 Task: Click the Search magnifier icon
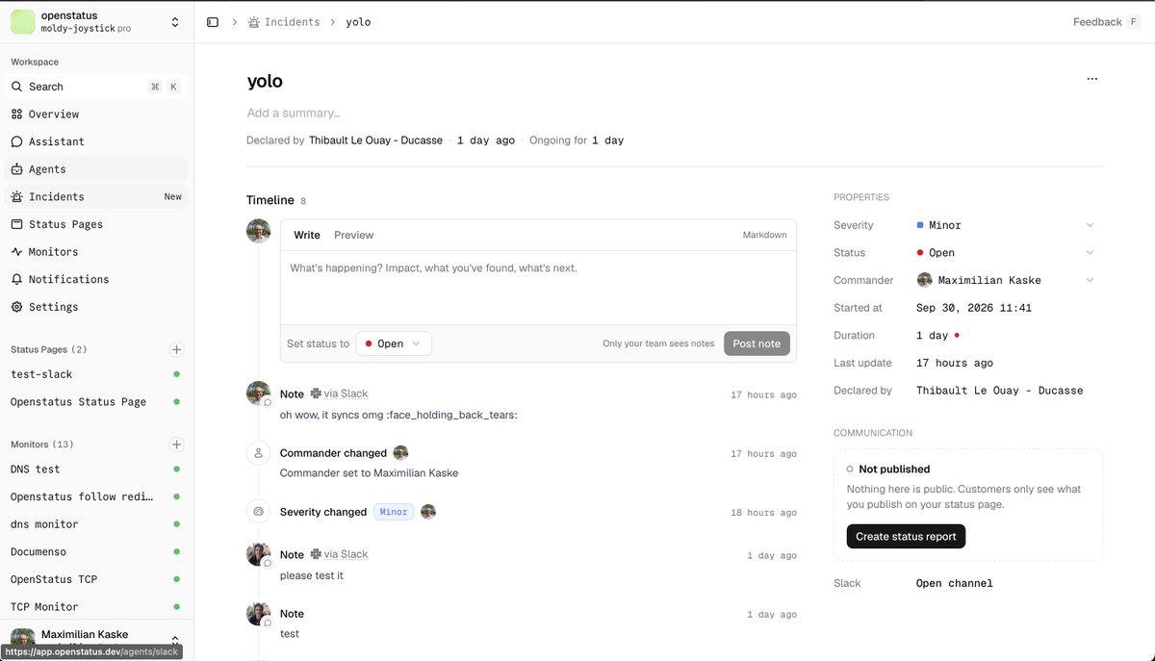pyautogui.click(x=16, y=87)
